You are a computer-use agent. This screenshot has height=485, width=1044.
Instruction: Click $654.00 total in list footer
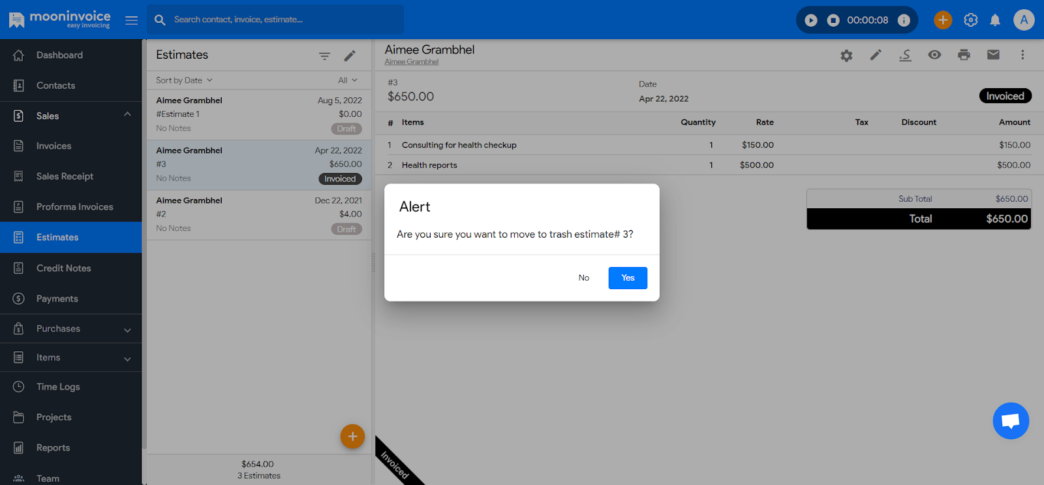coord(258,464)
